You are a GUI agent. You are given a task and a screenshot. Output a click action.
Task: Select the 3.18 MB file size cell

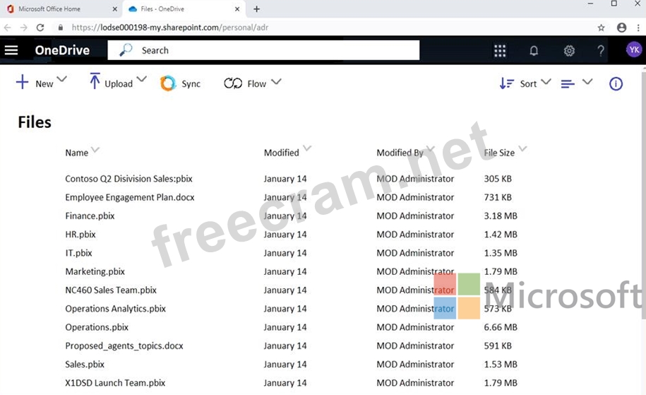501,216
